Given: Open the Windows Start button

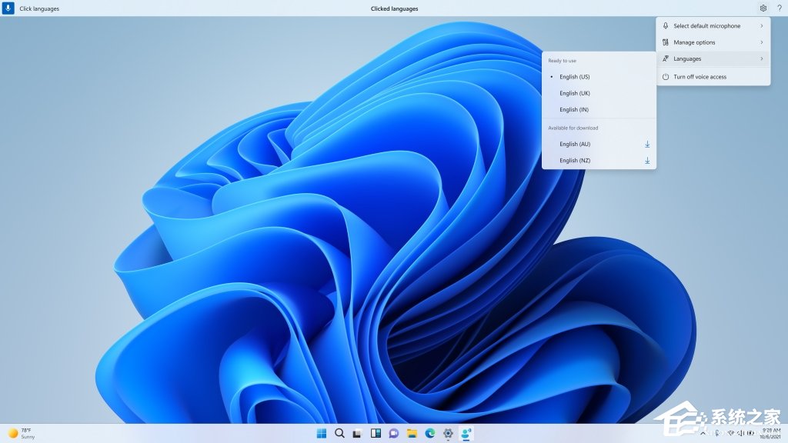Looking at the screenshot, I should (x=321, y=434).
